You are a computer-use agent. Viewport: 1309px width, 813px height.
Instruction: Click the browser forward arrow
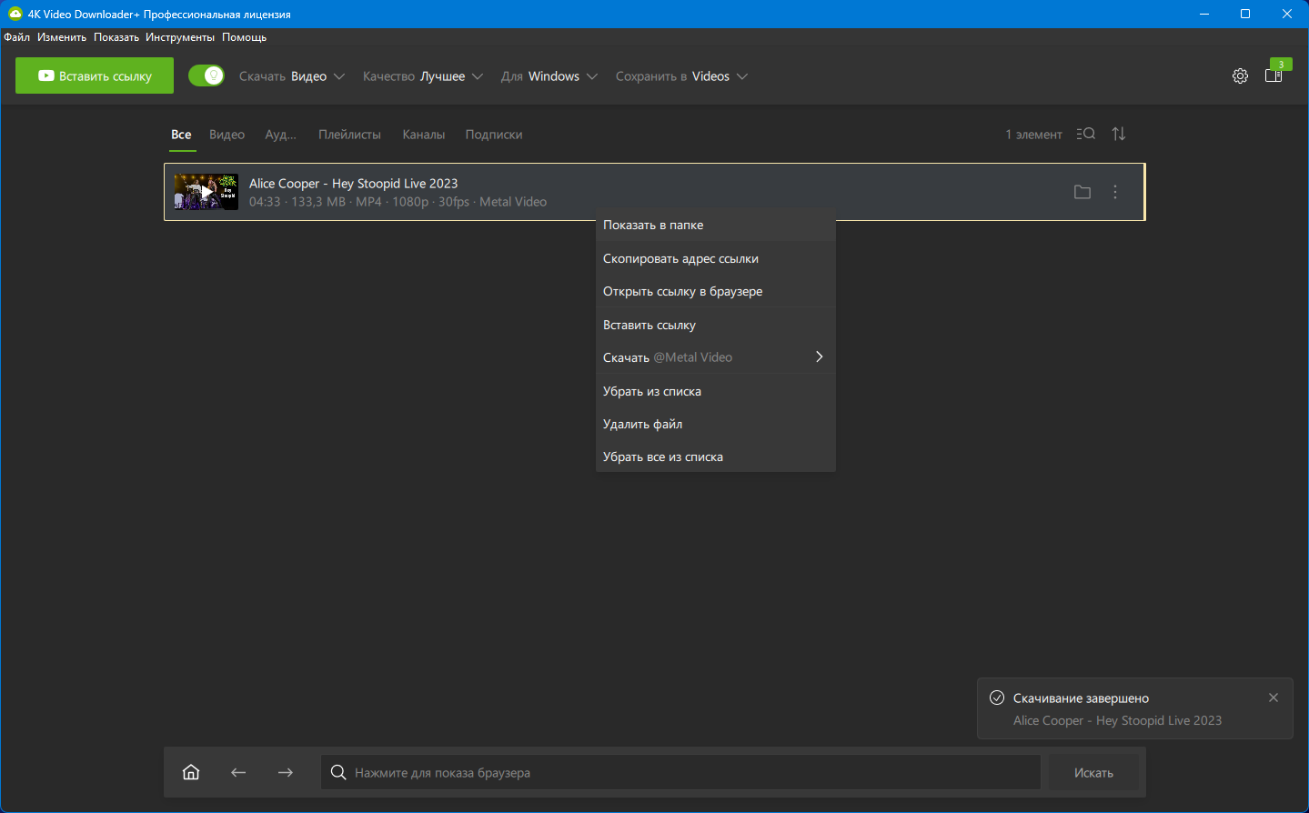(x=286, y=772)
